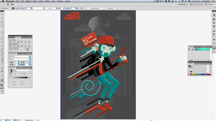The image size is (216, 121).
Task: Click the top Color Guide dock icon
Action: [214, 14]
